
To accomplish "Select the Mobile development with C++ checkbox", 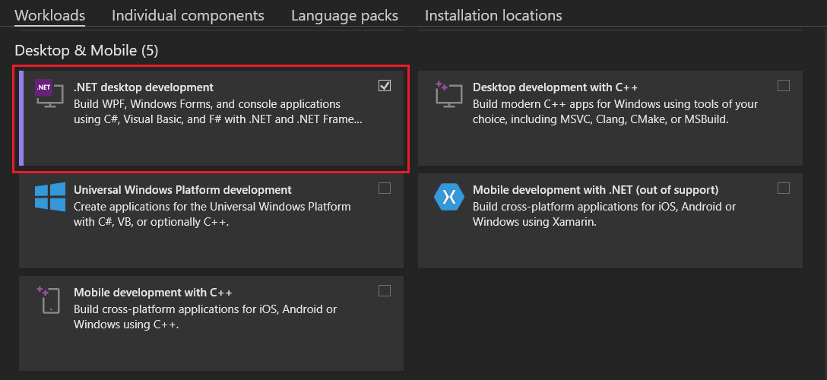I will tap(385, 291).
